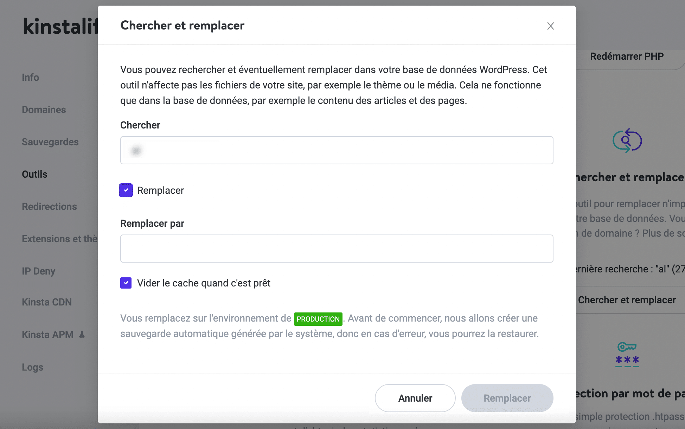Click the circular search/replace tool icon
Viewport: 685px width, 429px height.
[627, 141]
